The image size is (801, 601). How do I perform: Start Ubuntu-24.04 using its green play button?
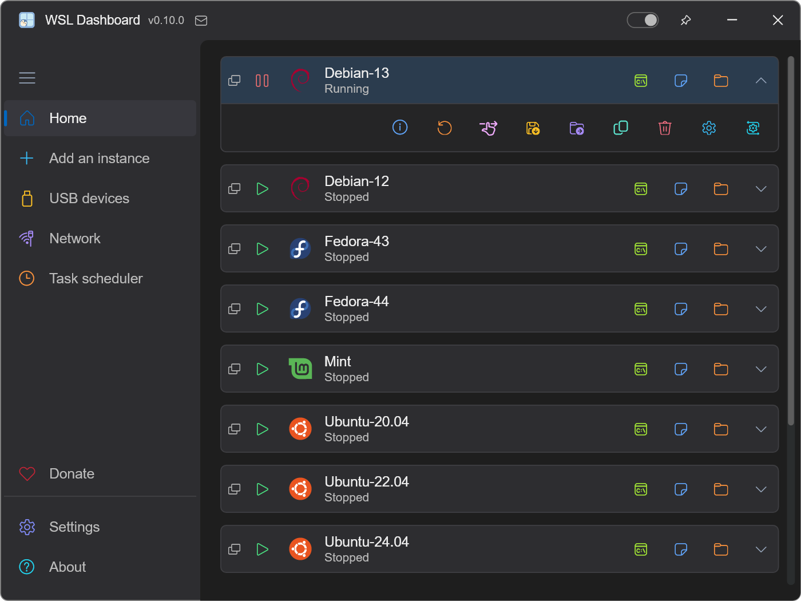pyautogui.click(x=263, y=549)
